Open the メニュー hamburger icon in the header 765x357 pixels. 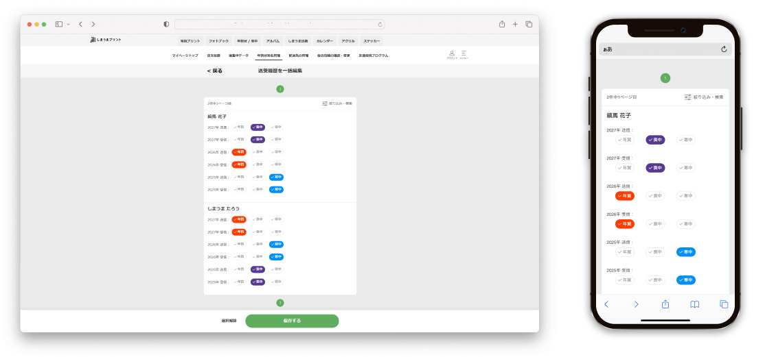click(x=464, y=55)
